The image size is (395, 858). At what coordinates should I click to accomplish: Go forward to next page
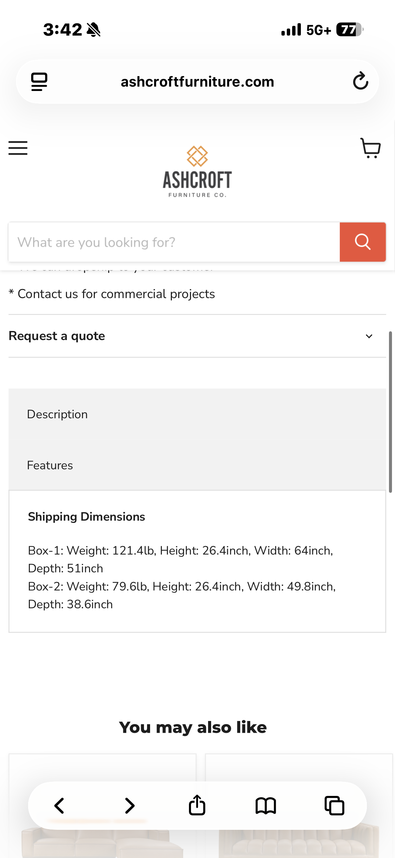coord(130,806)
